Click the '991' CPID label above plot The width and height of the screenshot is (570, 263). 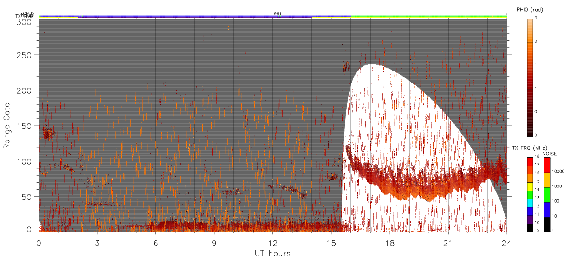coord(278,14)
